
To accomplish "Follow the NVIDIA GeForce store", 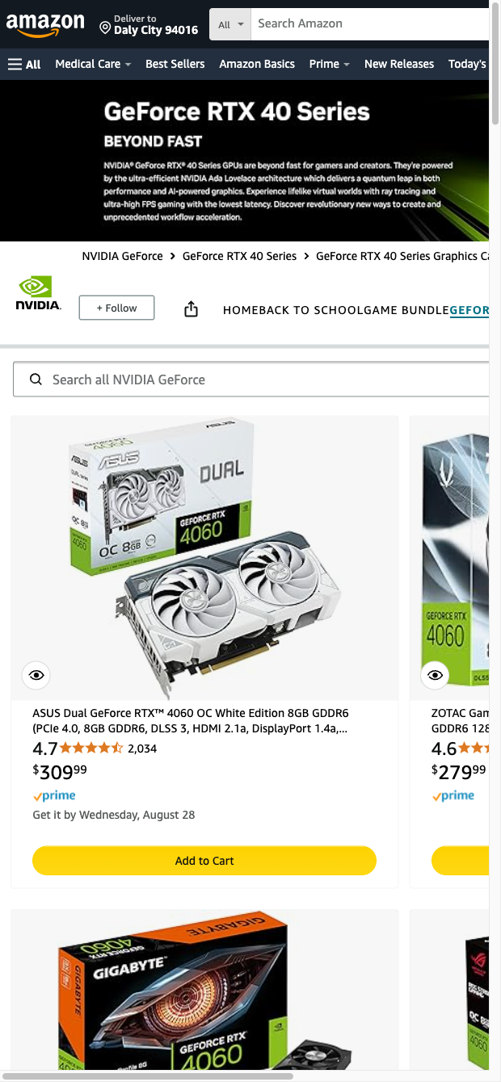I will click(x=116, y=308).
